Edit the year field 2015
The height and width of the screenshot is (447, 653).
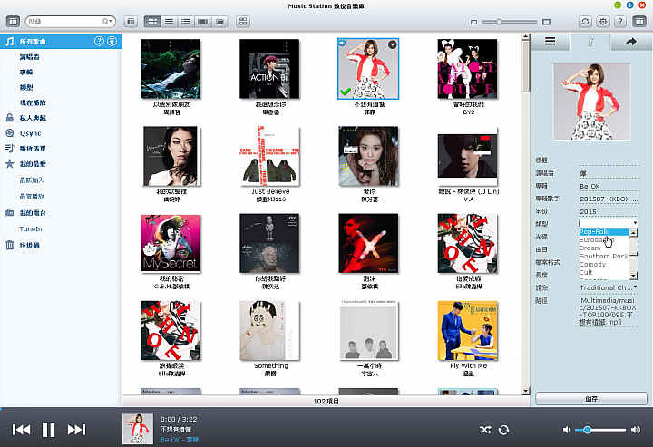pos(609,211)
